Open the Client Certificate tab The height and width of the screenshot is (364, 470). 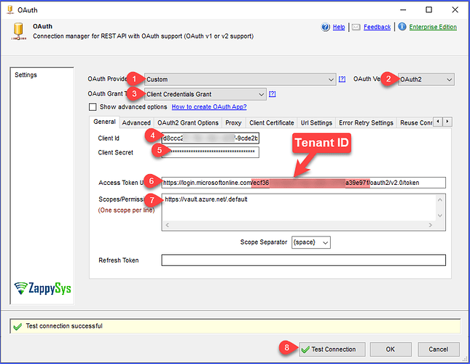pos(272,123)
